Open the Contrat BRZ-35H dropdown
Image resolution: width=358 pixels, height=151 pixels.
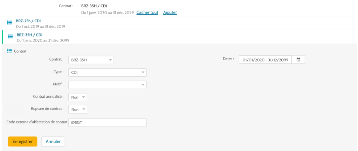click(91, 60)
